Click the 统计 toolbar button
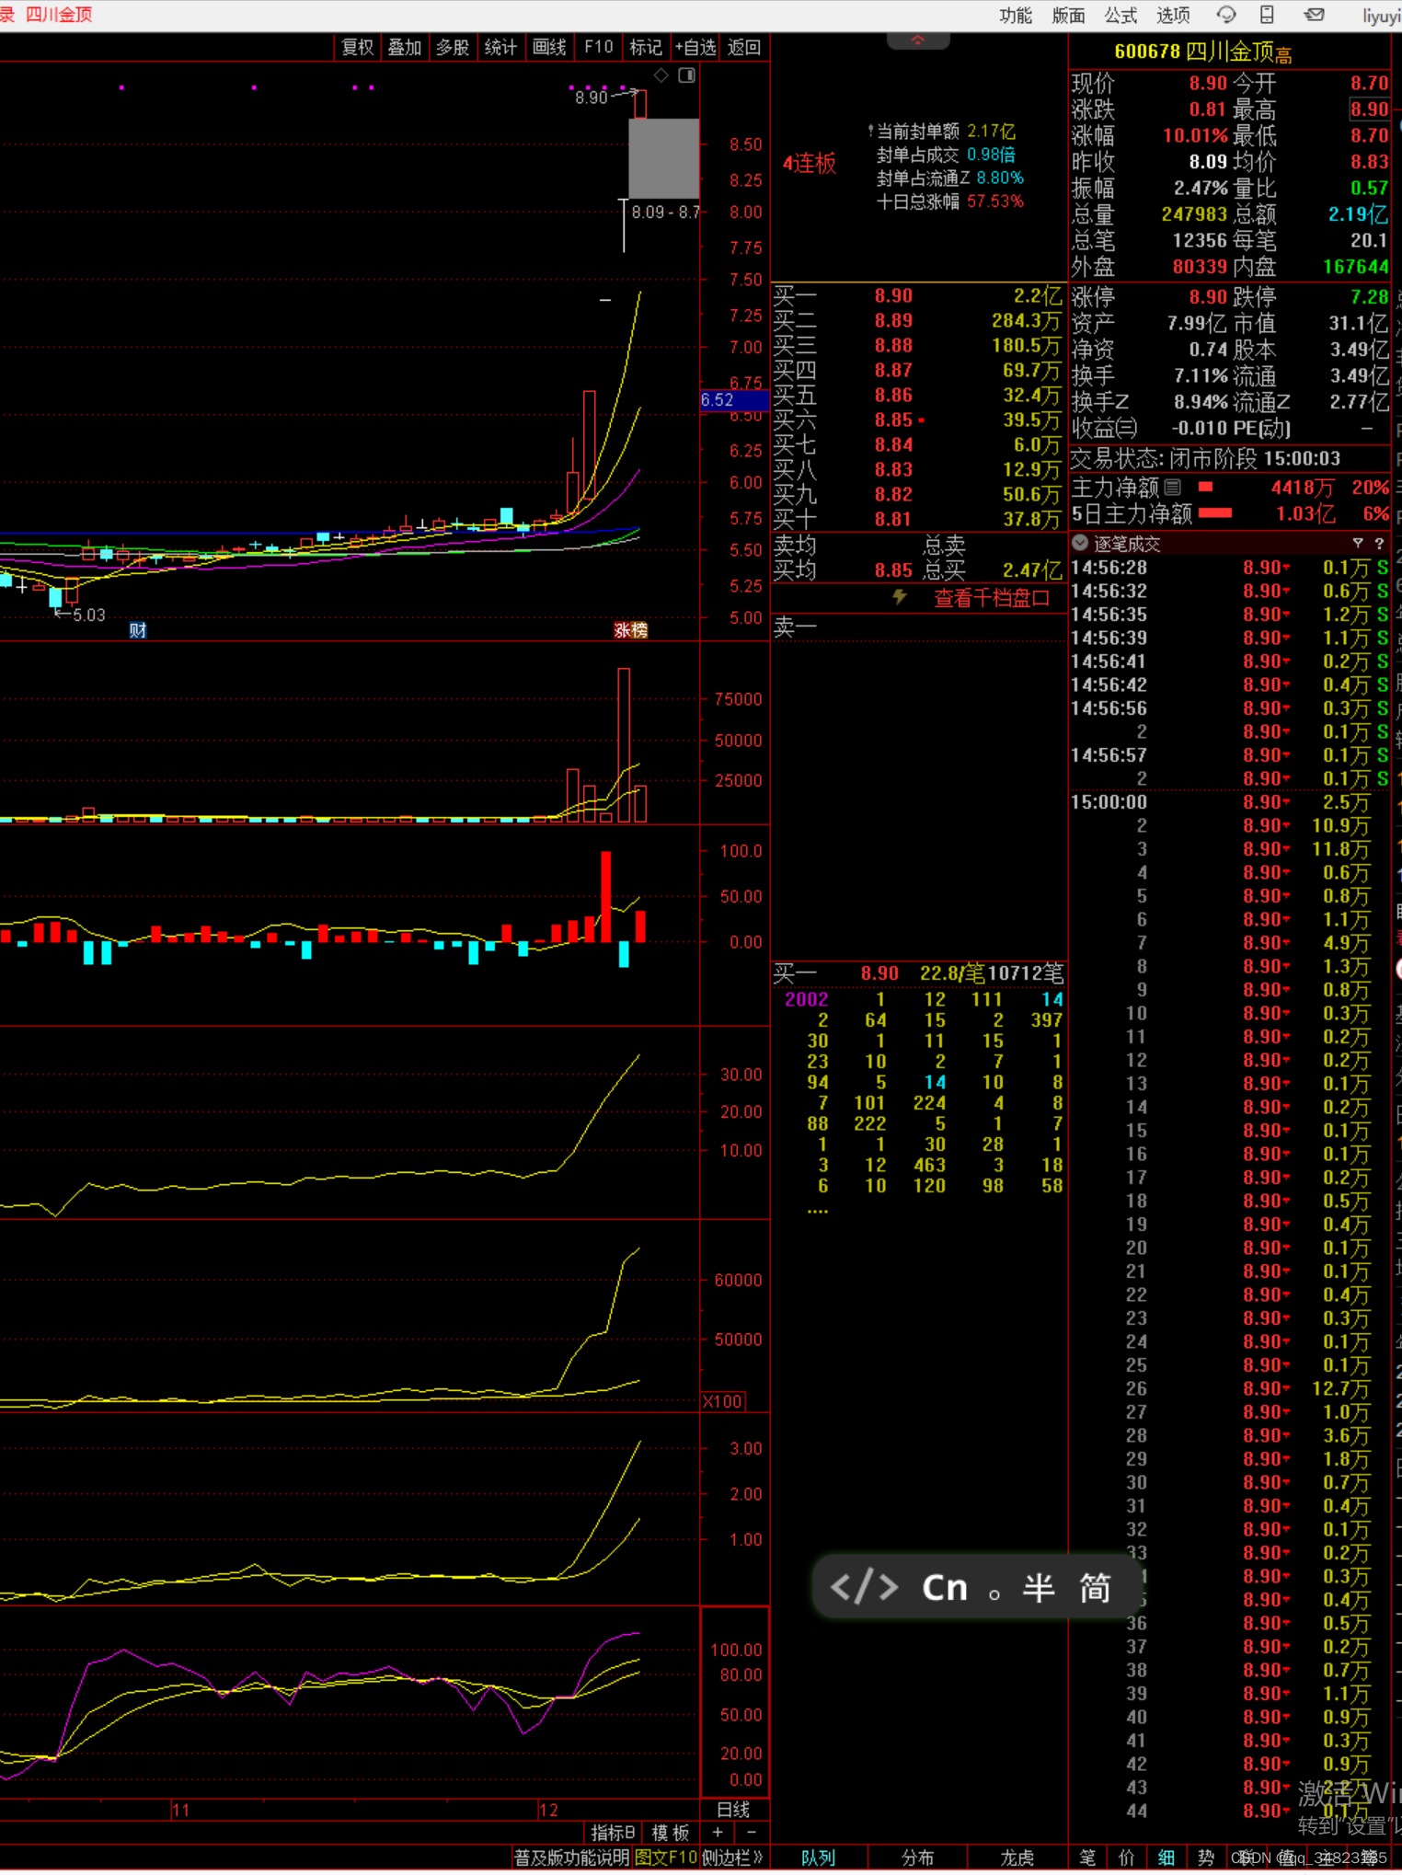1402x1875 pixels. (500, 47)
